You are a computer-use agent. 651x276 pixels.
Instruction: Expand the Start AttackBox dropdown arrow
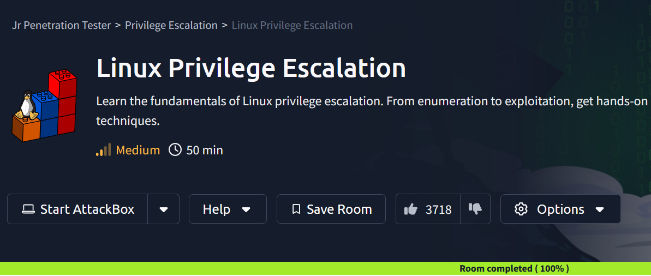tap(164, 209)
